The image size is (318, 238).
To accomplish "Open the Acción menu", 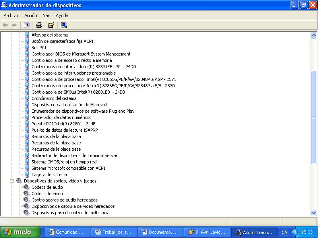I will (31, 15).
